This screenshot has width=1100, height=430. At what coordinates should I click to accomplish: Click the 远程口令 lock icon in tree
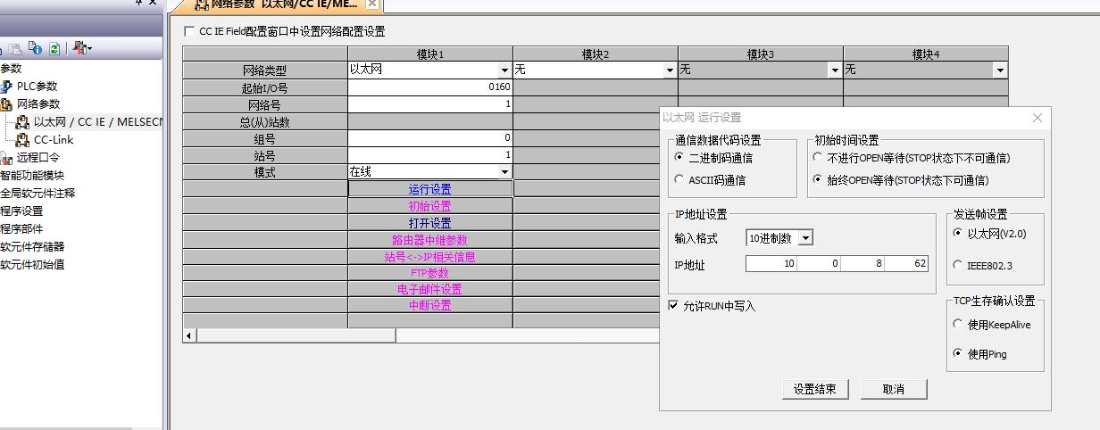7,158
